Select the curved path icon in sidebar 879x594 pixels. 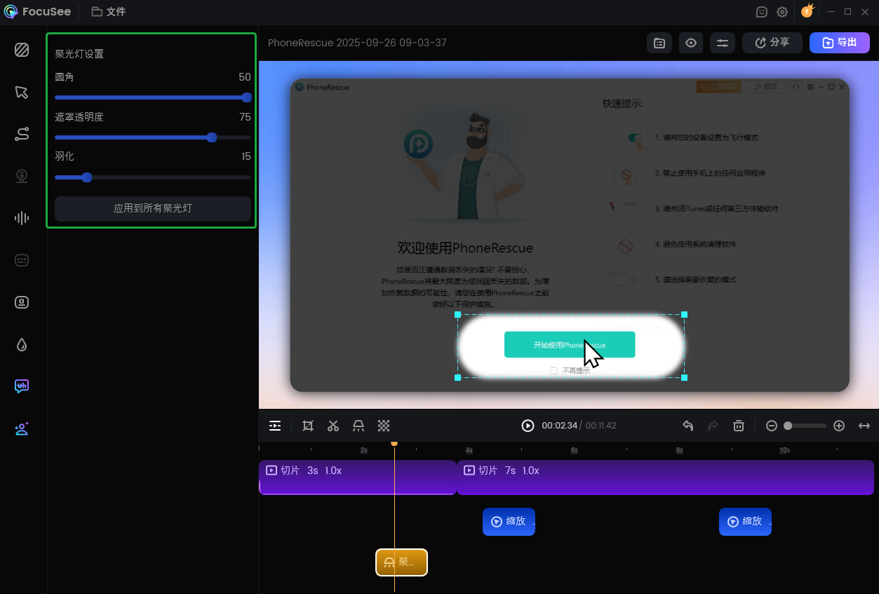click(22, 134)
